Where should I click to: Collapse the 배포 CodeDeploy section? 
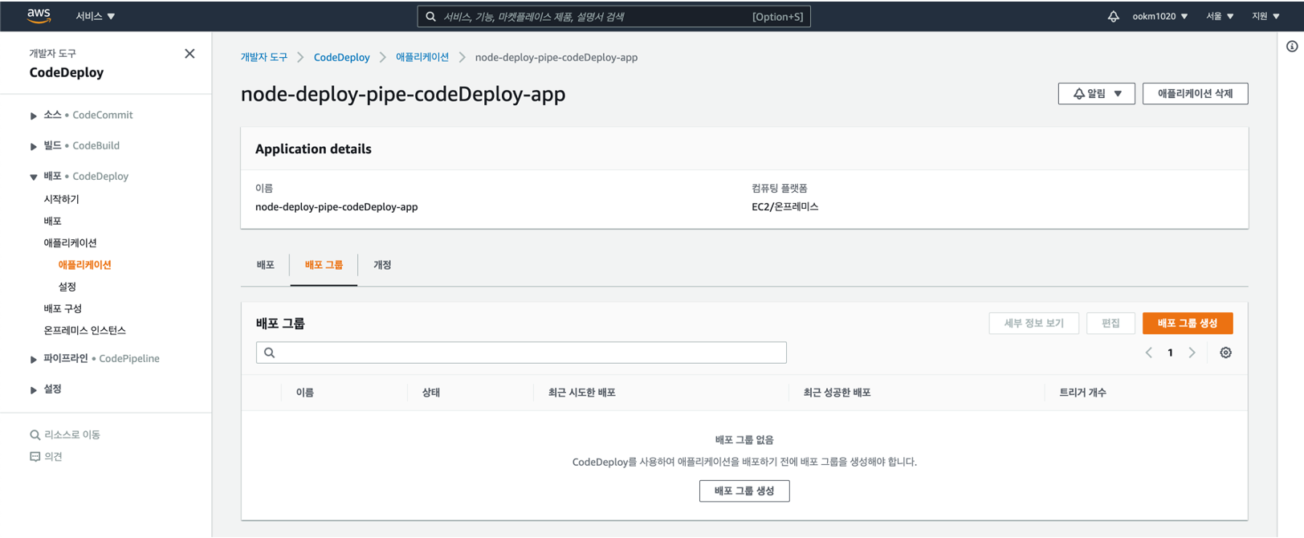[34, 177]
